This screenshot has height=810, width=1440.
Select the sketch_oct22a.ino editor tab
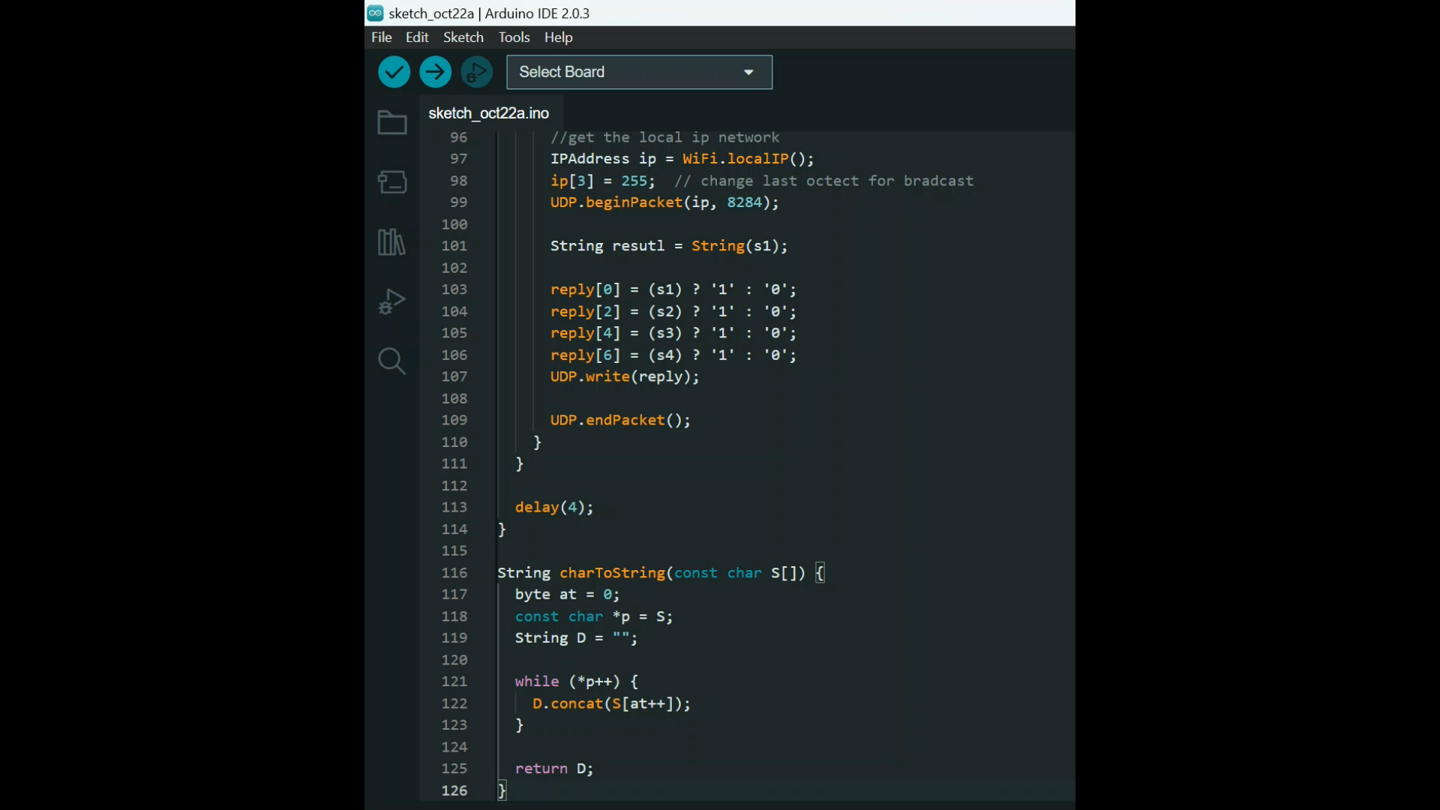[x=488, y=113]
